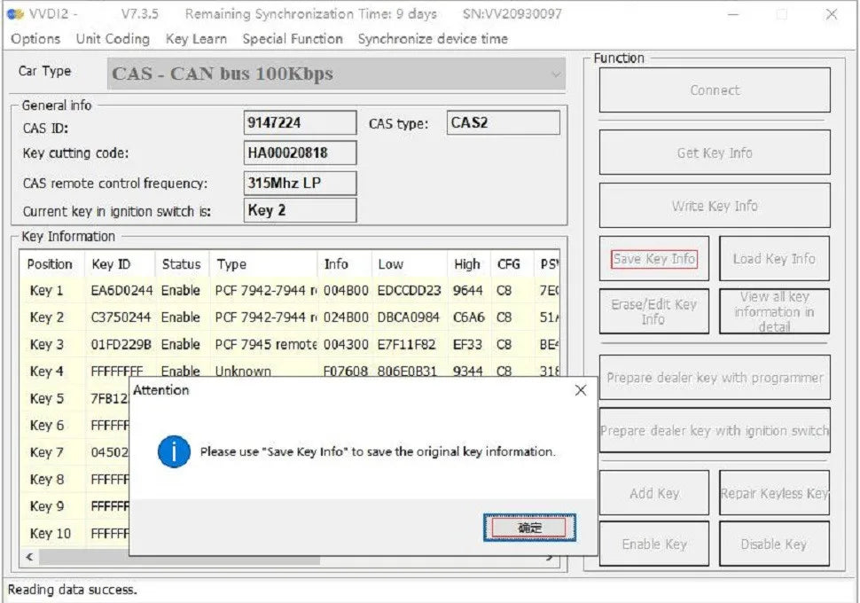Screen dimensions: 860x603
Task: Close the Attention dialog with X
Action: coord(580,390)
